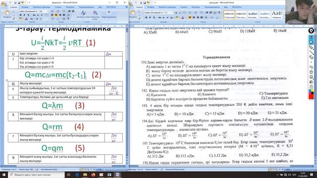Open font size box in test questions window

pos(169,13)
